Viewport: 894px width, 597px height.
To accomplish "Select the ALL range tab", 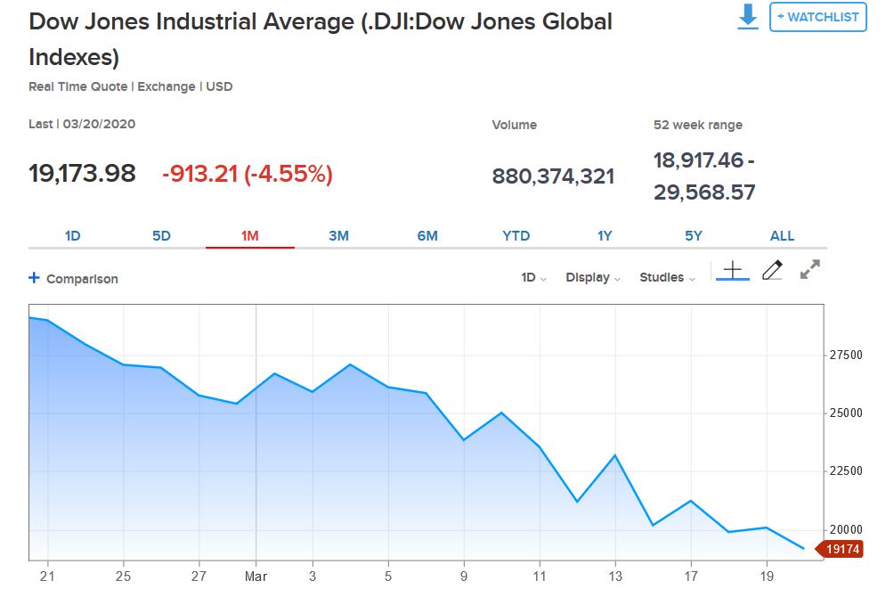I will click(782, 236).
